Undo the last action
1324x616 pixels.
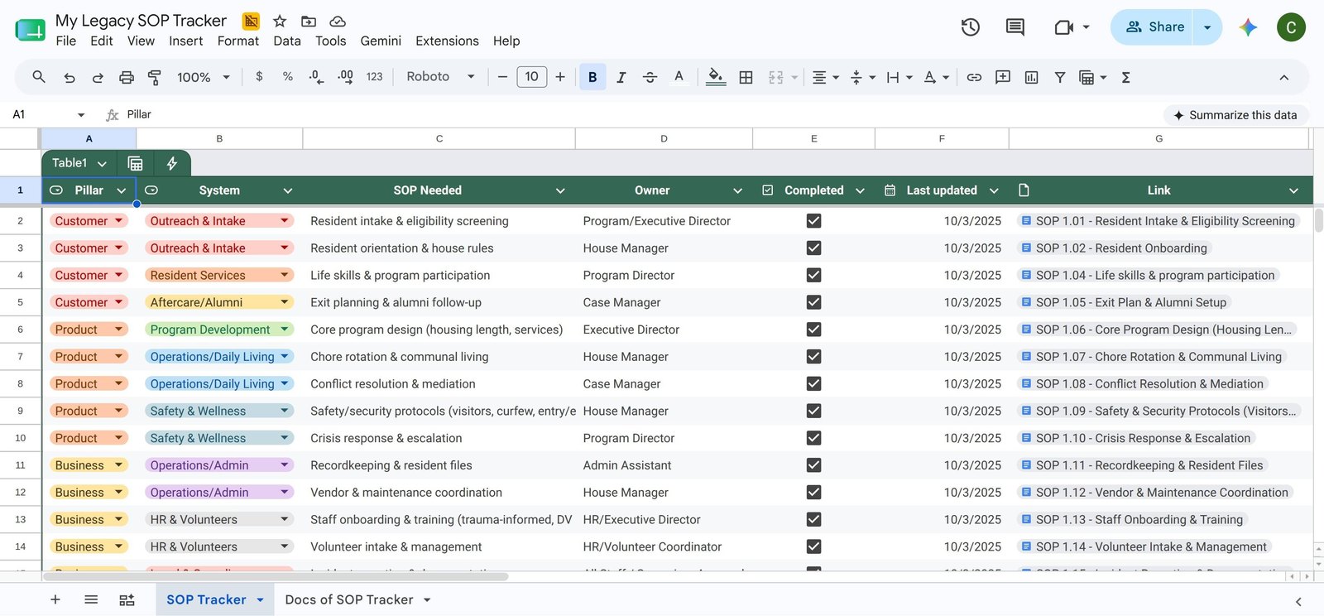click(x=70, y=77)
